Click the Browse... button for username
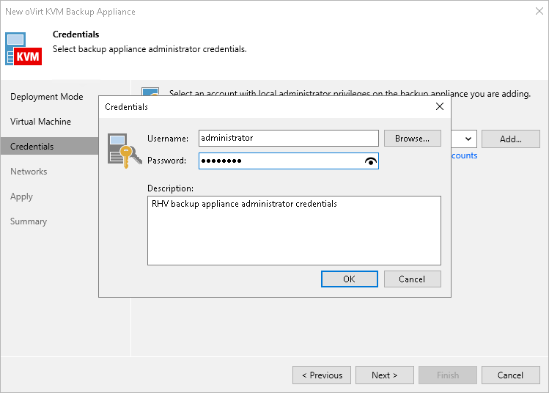Image resolution: width=549 pixels, height=393 pixels. coord(412,138)
